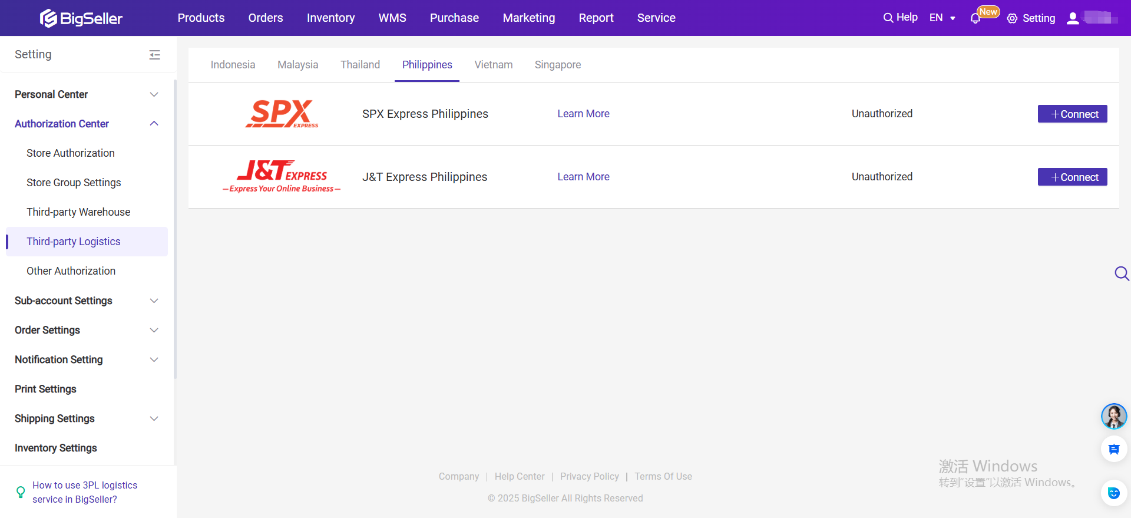Connect SPX Express Philippines
Viewport: 1131px width, 518px height.
click(1072, 114)
